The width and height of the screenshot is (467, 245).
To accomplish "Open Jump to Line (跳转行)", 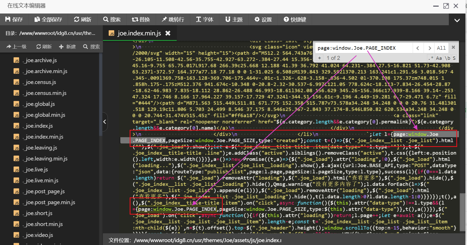I will [173, 20].
